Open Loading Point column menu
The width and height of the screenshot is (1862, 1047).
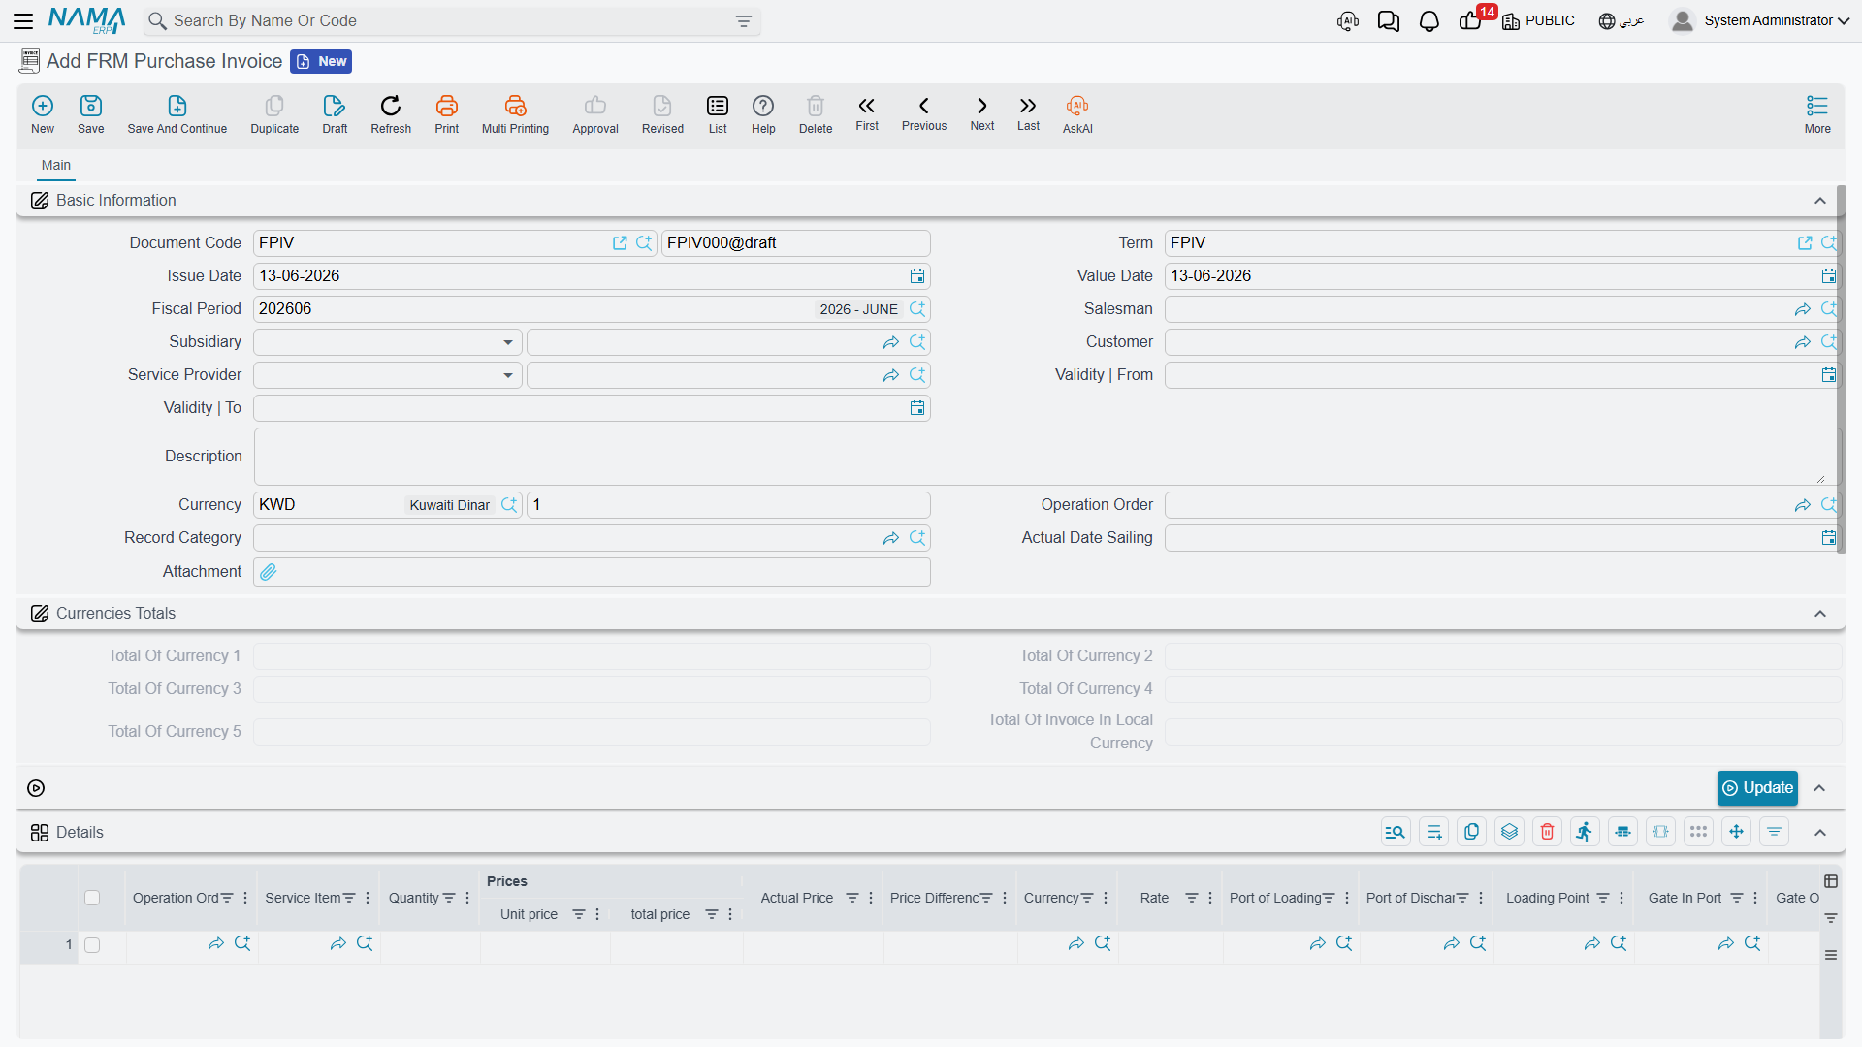[x=1622, y=899]
